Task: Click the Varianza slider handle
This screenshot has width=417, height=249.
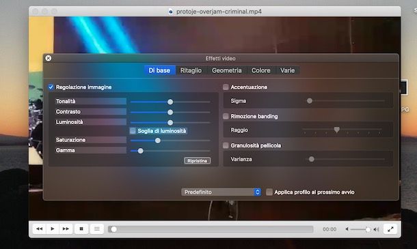Action: coord(312,159)
